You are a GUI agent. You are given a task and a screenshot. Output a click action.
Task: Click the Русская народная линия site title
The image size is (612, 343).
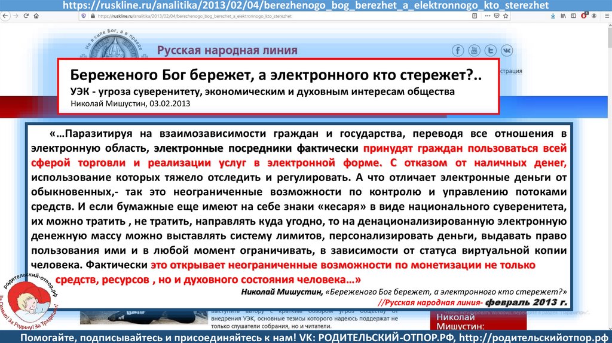[x=227, y=50]
